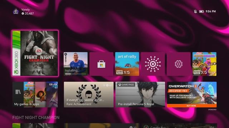Click the controller battery icon
Viewport: 229px width, 128px height.
[x=201, y=11]
